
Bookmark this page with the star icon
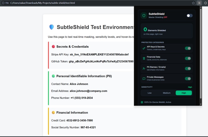click(x=193, y=3)
